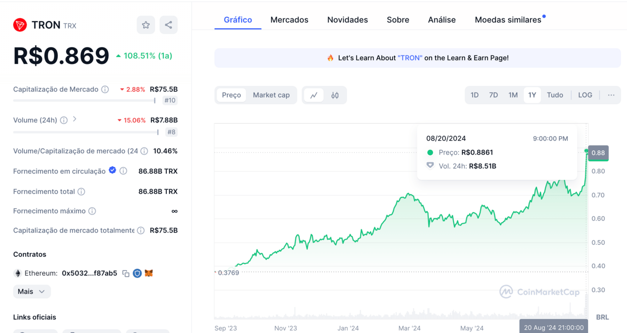Select the Preço chart toggle

(231, 95)
